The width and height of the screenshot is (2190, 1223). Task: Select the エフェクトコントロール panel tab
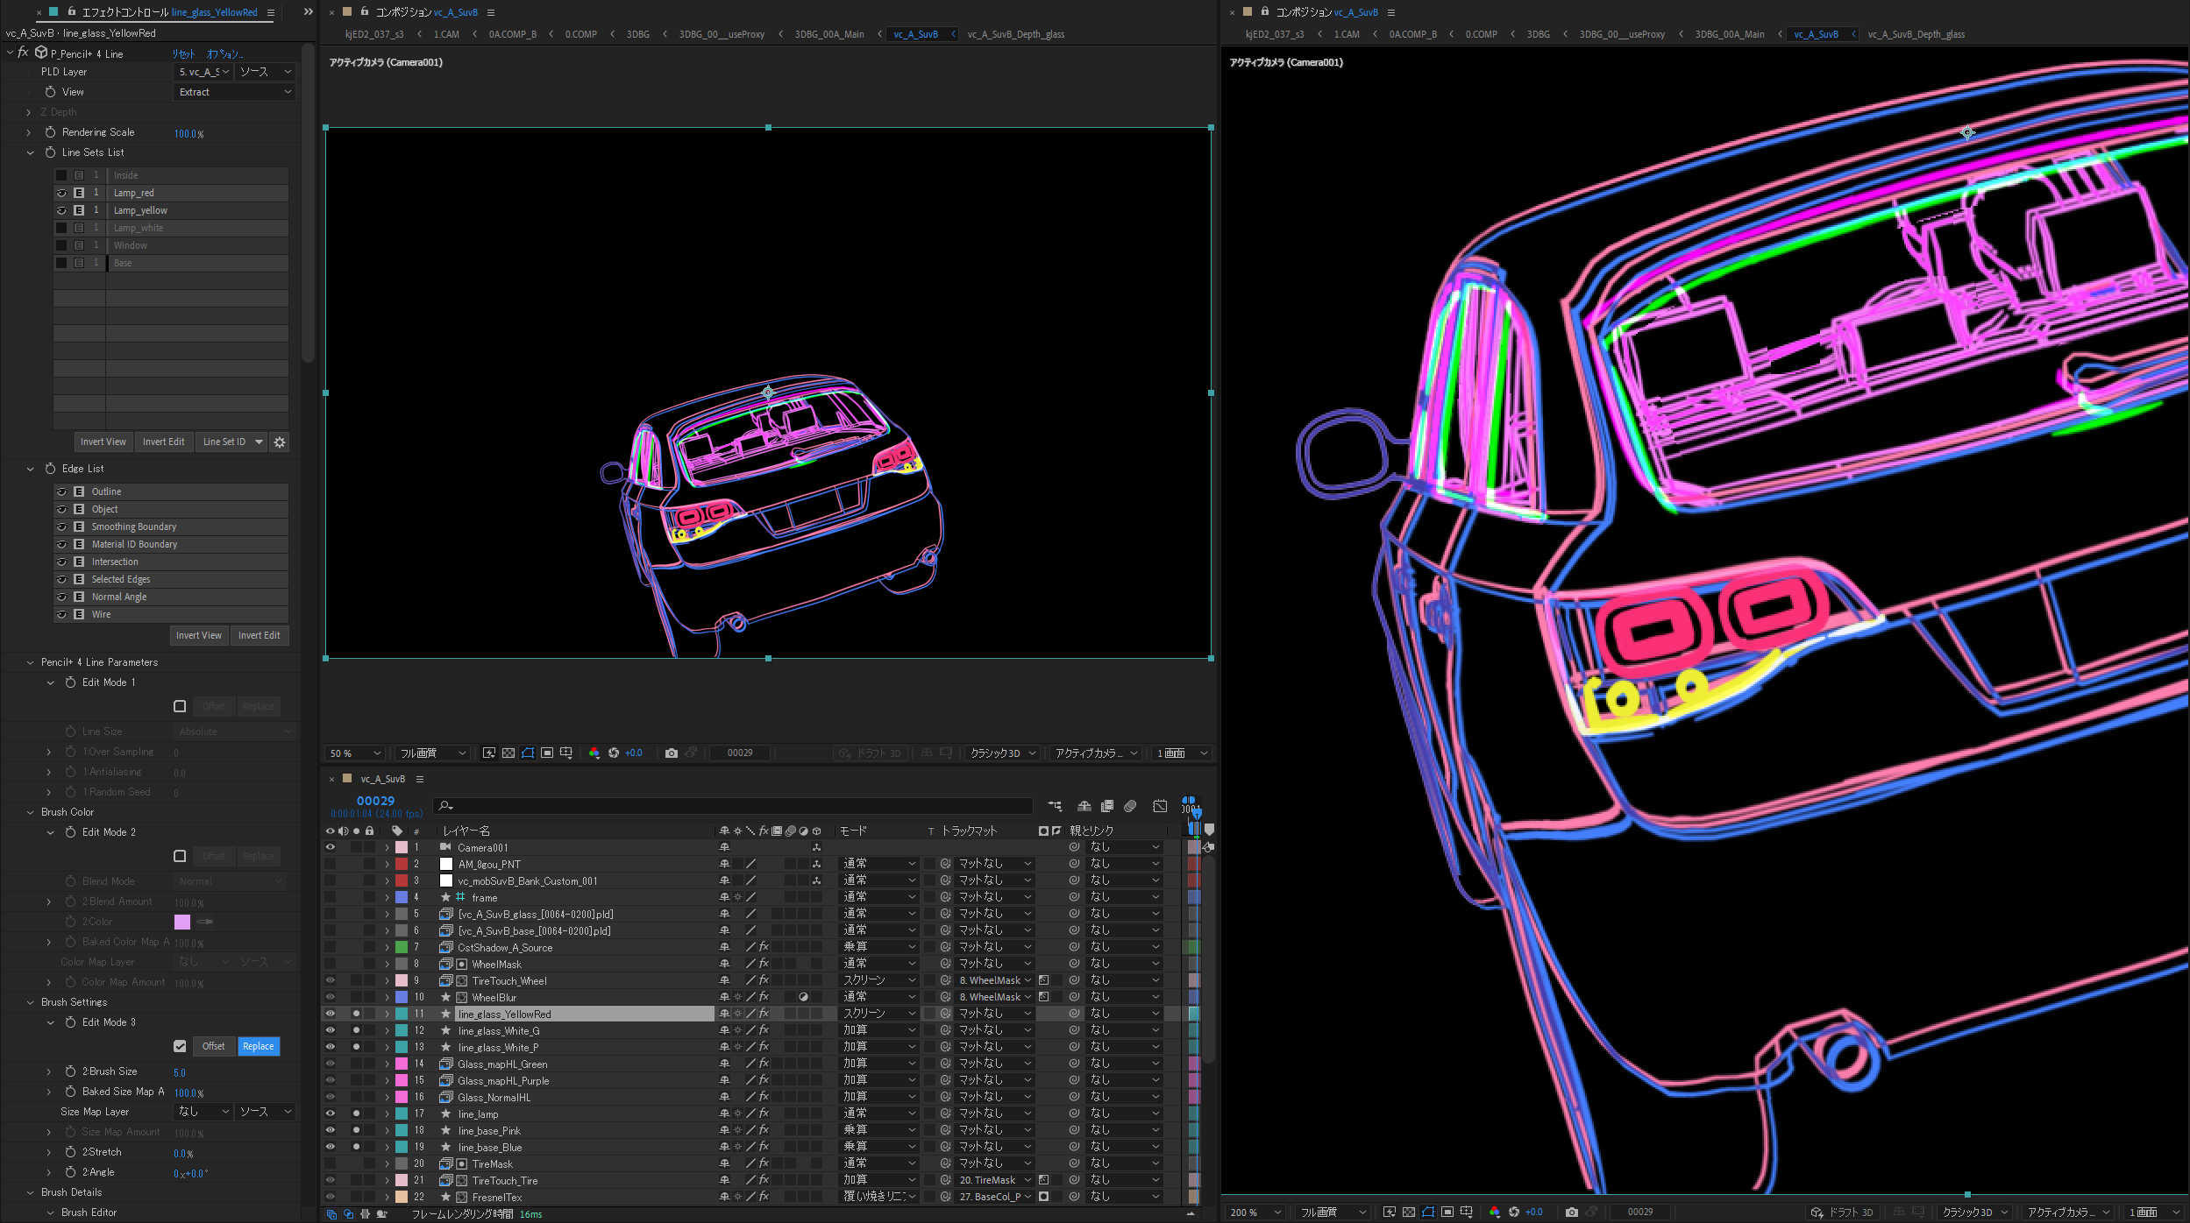[x=125, y=12]
